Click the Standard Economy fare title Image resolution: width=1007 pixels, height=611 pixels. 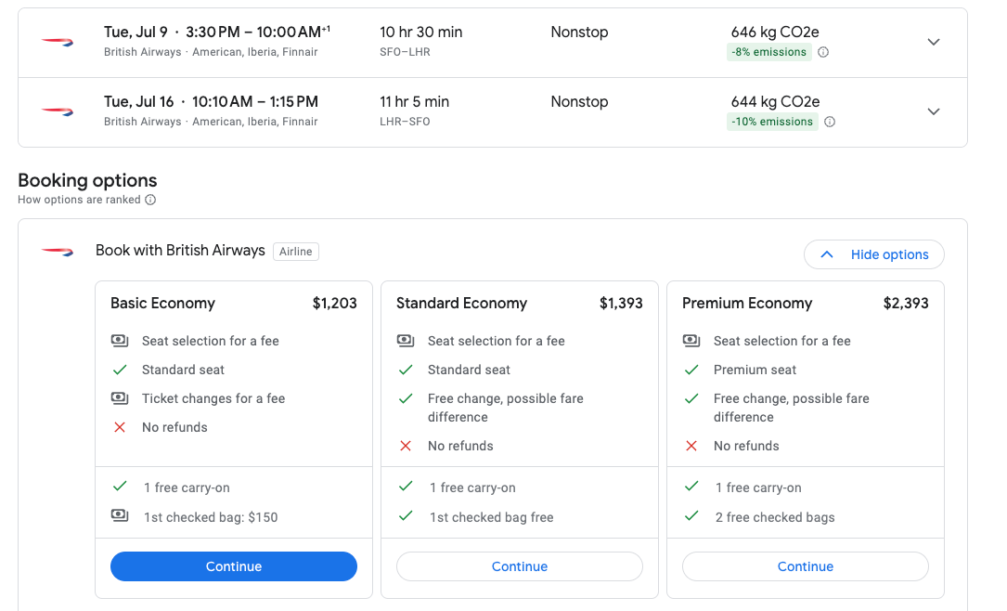[x=461, y=303]
